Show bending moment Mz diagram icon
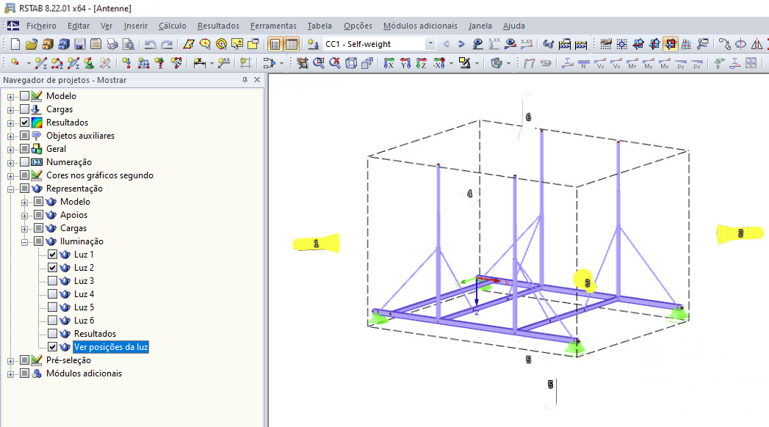 coord(665,63)
